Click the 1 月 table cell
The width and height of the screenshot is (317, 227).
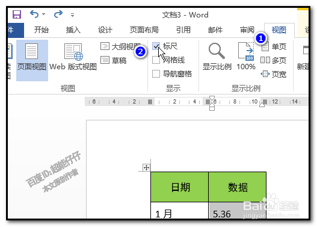coord(179,210)
